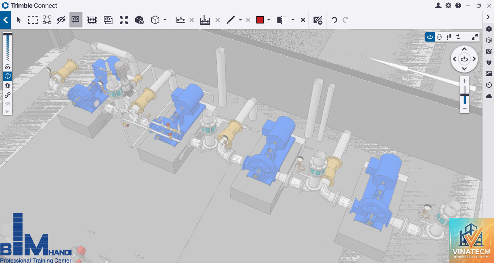Expand right sidebar with chevron
The height and width of the screenshot is (263, 494).
(489, 17)
